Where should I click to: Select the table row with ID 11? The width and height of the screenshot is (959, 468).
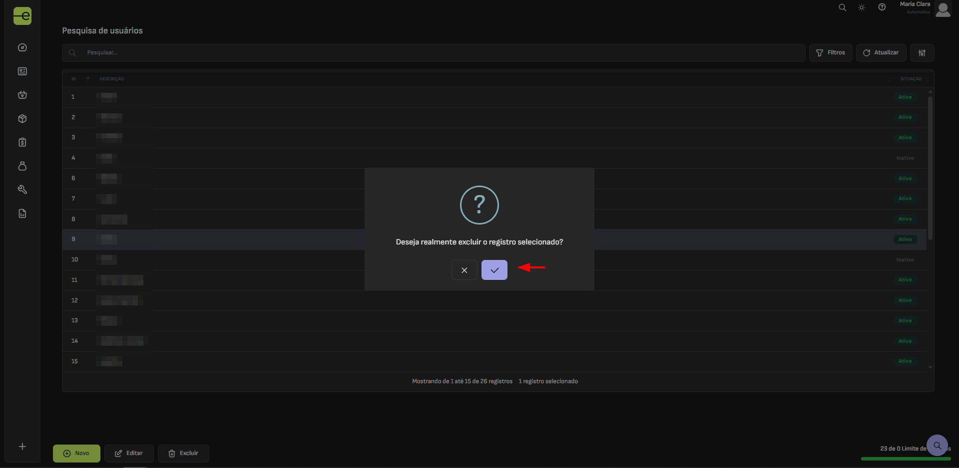pos(494,280)
